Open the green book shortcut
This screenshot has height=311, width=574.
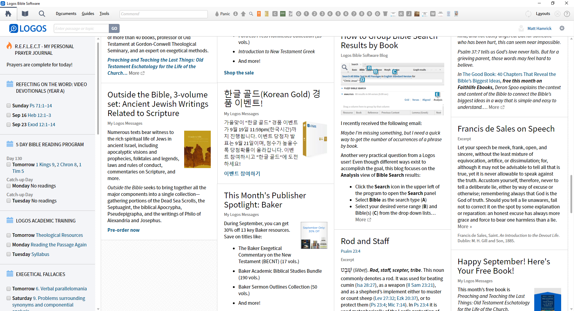[x=283, y=14]
